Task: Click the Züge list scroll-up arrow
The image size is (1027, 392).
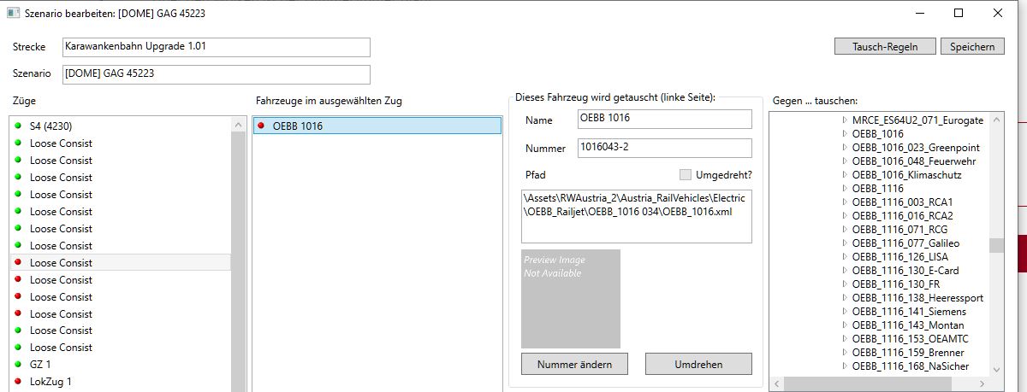Action: tap(238, 126)
